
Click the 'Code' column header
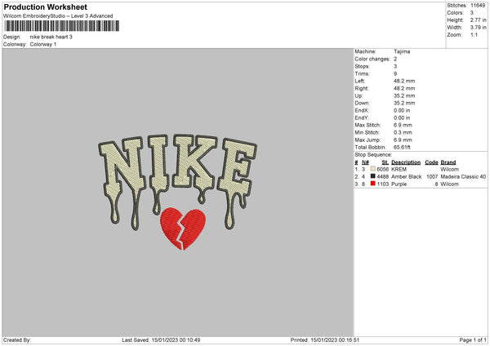[x=431, y=162]
